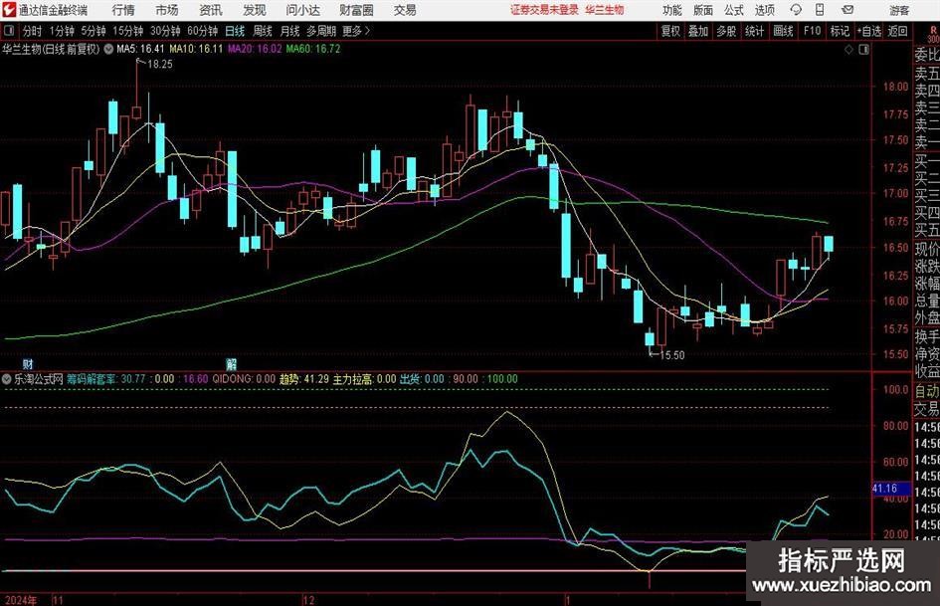Toggle the right side panel icon

[864, 48]
